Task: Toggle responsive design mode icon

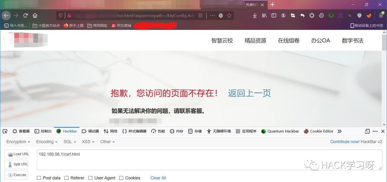Action: tap(367, 131)
